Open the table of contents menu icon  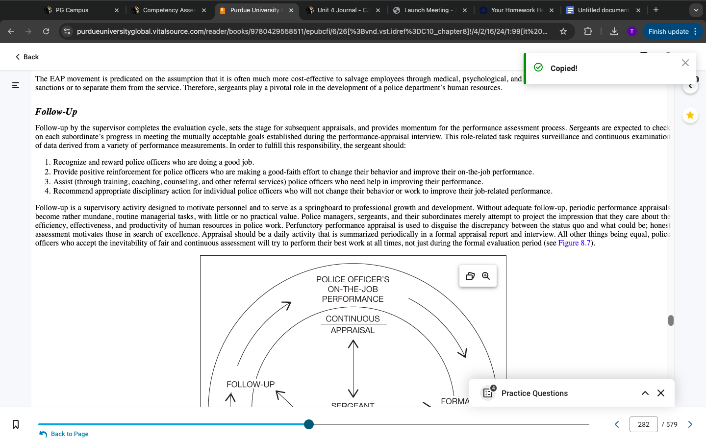[16, 85]
